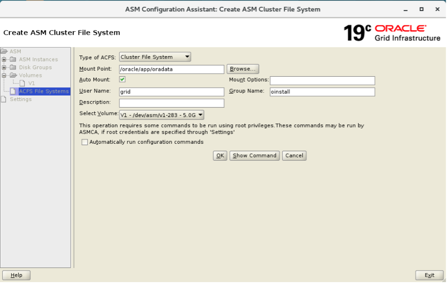The width and height of the screenshot is (447, 283).
Task: Maximize the ASM Configuration Assistant window
Action: pos(421,9)
